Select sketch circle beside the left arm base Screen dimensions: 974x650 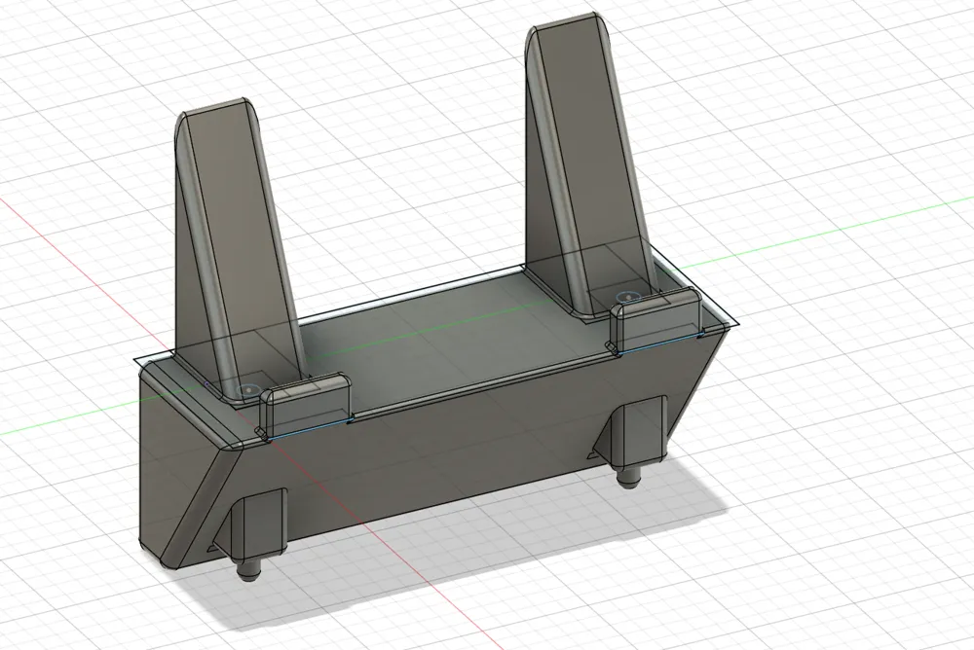pyautogui.click(x=249, y=390)
